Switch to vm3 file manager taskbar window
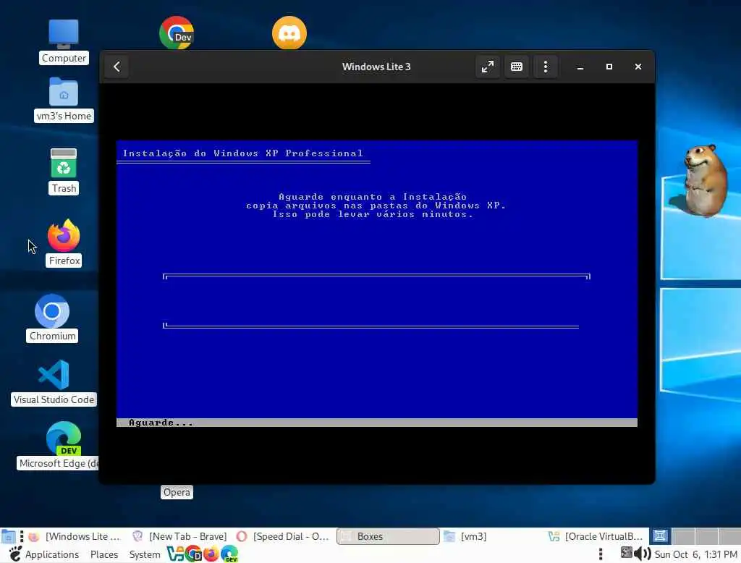The width and height of the screenshot is (741, 563). (x=492, y=536)
